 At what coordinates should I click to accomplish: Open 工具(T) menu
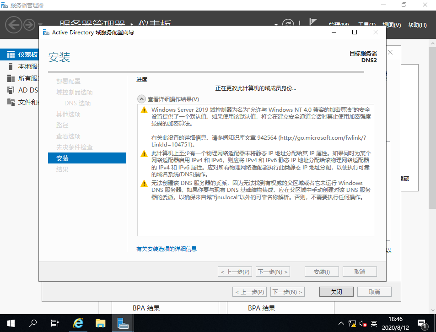[x=367, y=24]
